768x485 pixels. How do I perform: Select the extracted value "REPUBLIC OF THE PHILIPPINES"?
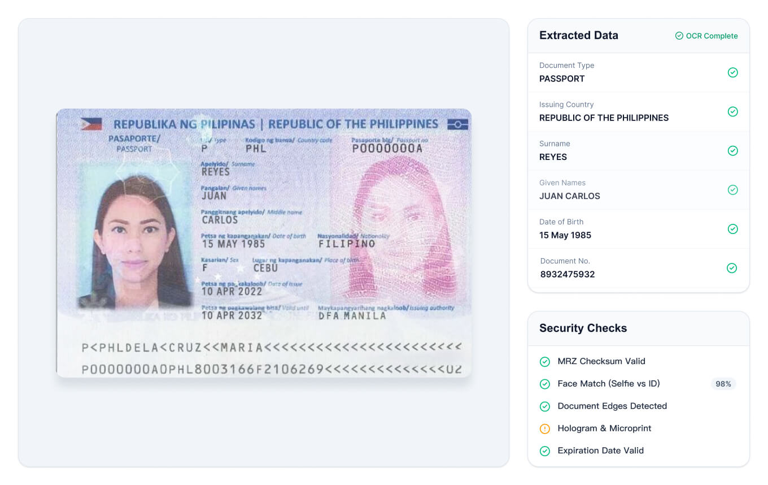pos(604,118)
